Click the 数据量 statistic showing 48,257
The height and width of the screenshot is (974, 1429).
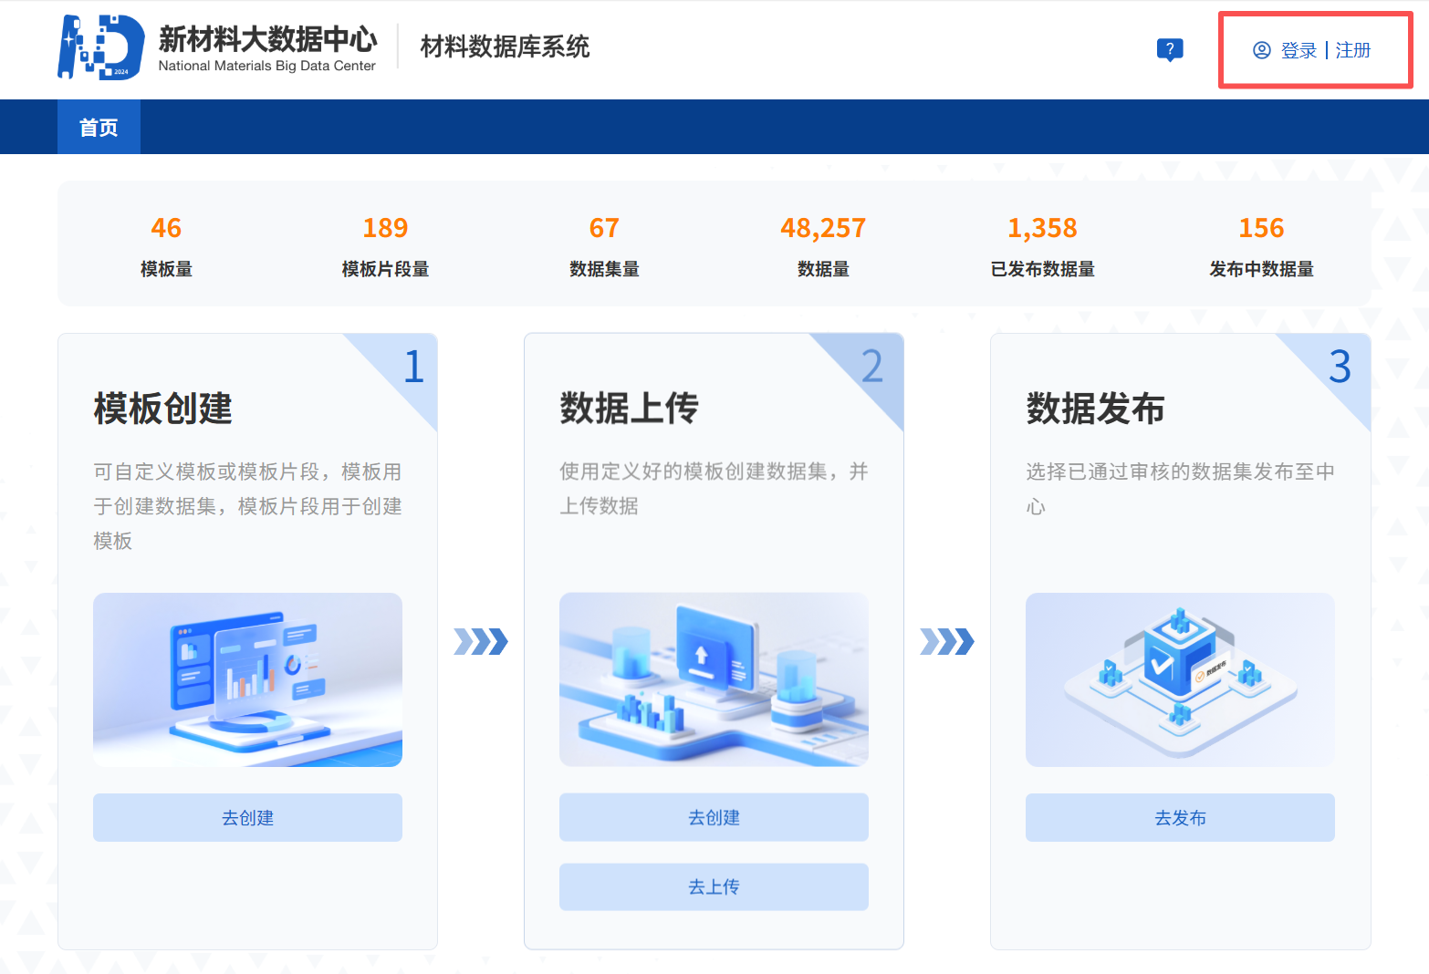pos(823,244)
